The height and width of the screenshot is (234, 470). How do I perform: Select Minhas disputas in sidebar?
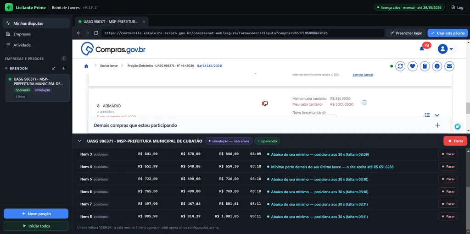coord(36,23)
